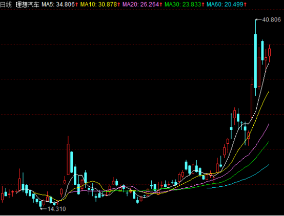284x216 pixels.
Task: Click the red up arrow after MA10
Action: click(x=119, y=5)
